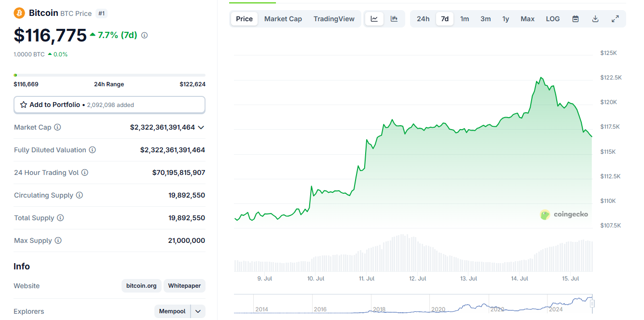Set chart range to 1y
The image size is (644, 320).
[506, 19]
